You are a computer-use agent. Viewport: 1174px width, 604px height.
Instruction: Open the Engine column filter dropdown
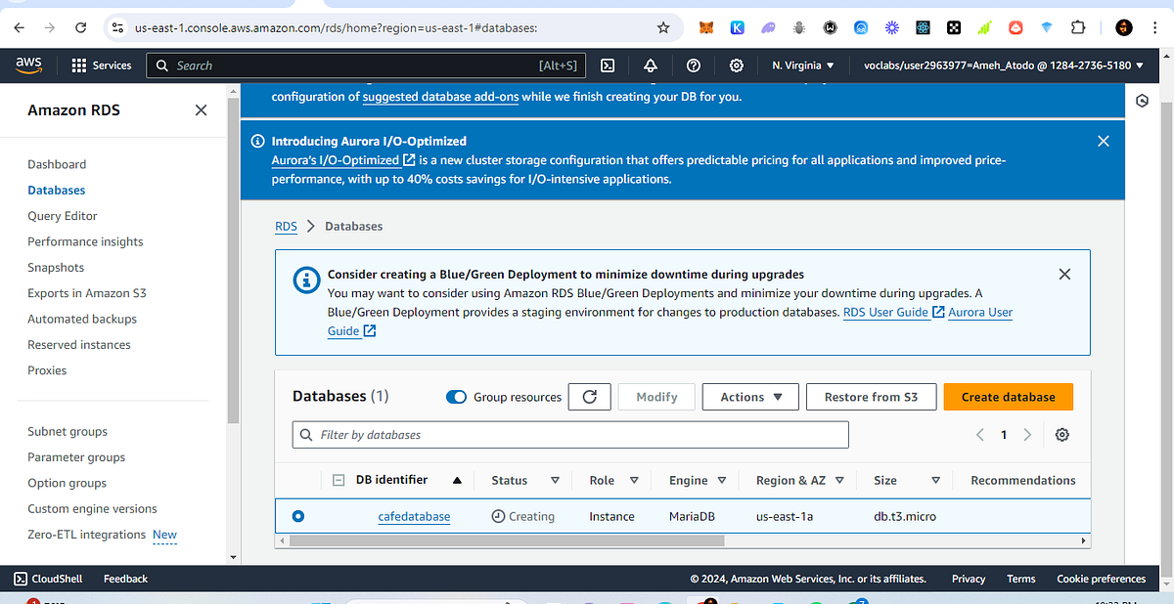(x=721, y=480)
